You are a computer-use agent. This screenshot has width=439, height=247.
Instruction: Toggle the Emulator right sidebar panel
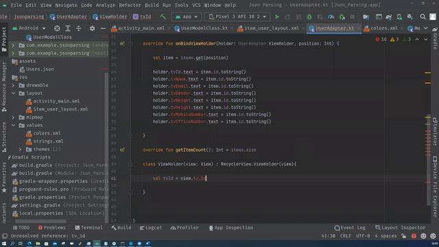(435, 132)
